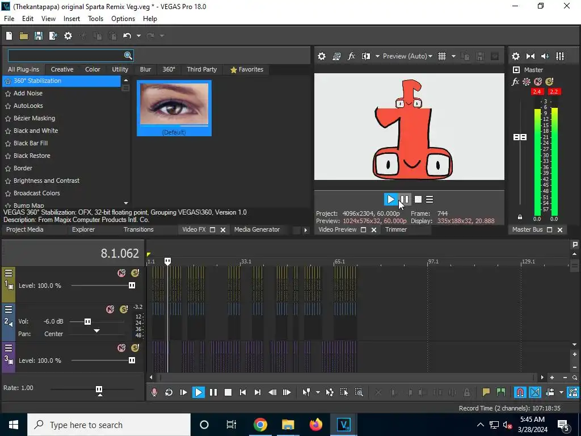
Task: Toggle favorite star for Border plug-in
Action: [x=8, y=168]
